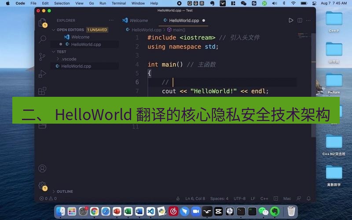Open Launchpad from the Dock
The height and width of the screenshot is (220, 352).
click(x=72, y=212)
